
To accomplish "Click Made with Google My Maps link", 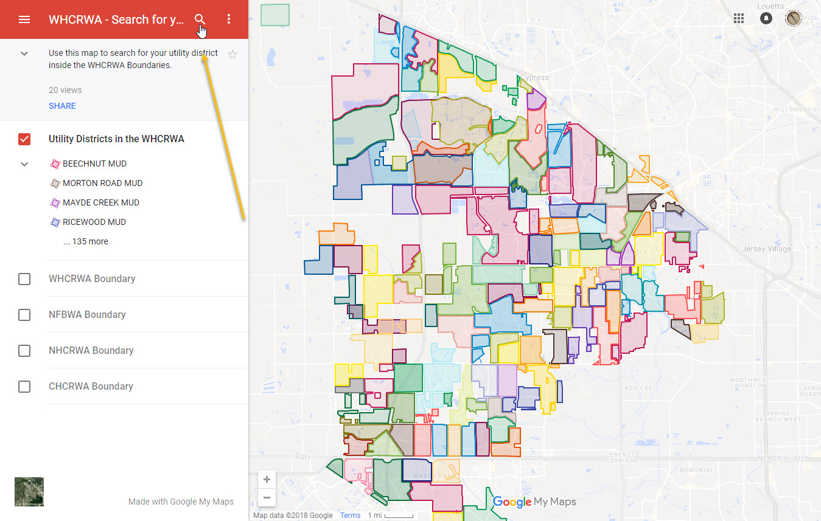I will [x=181, y=502].
